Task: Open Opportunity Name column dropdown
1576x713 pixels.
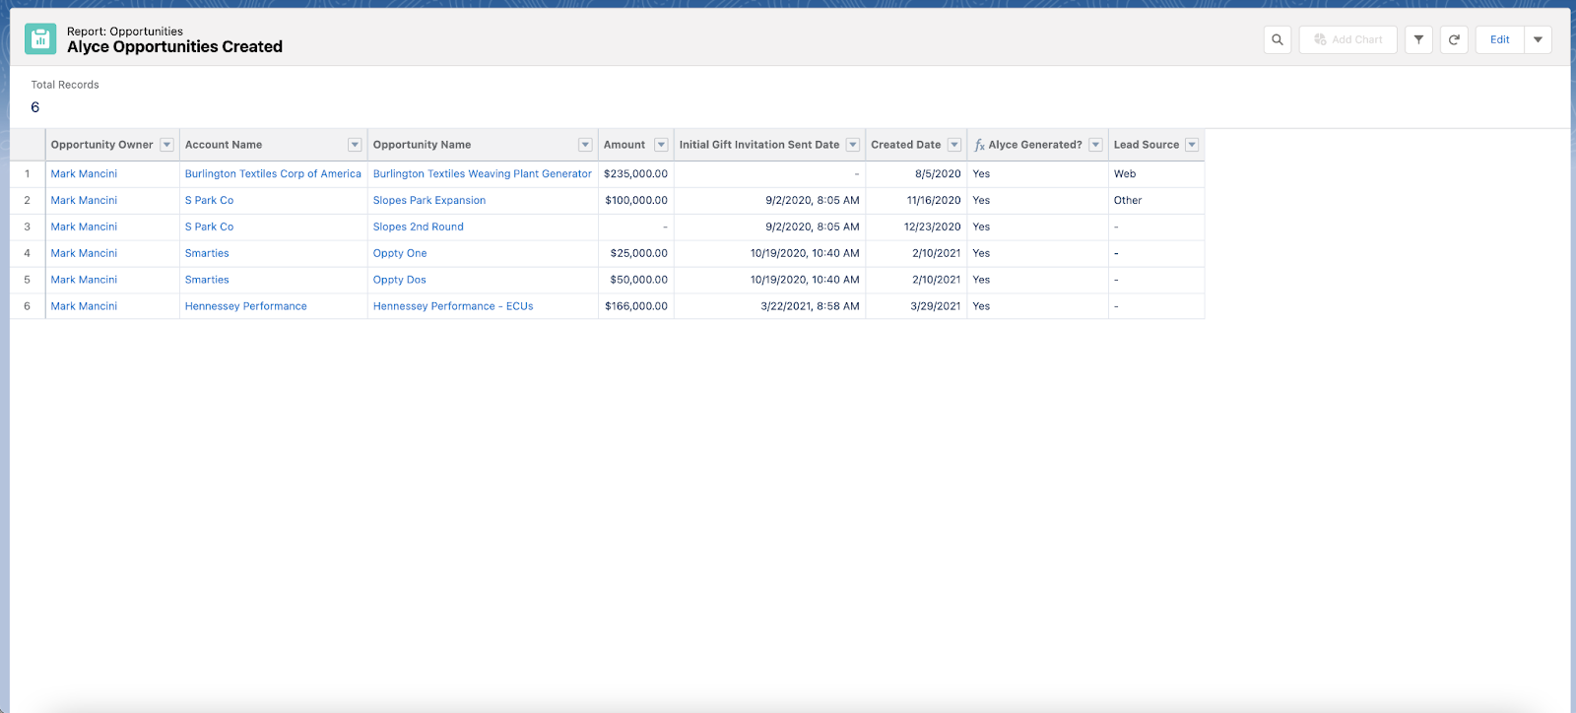Action: tap(585, 145)
